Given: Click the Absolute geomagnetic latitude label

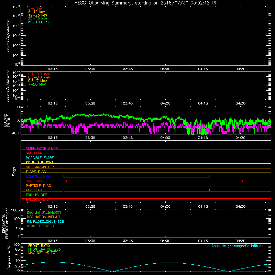Looking at the screenshot, I should (238, 246).
